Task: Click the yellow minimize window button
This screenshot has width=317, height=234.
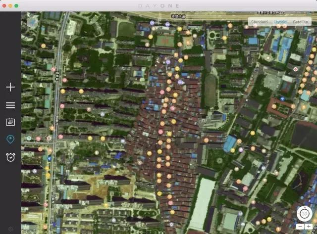Action: (x=10, y=6)
